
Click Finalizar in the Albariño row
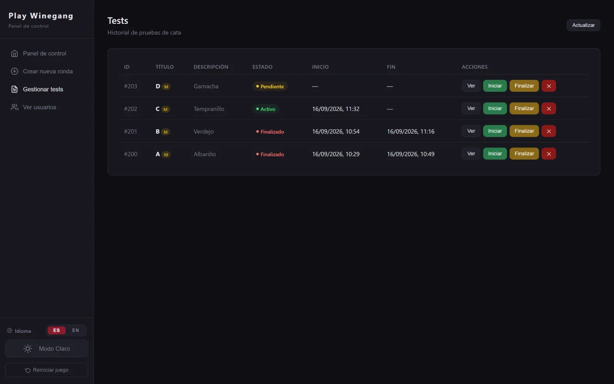click(524, 154)
